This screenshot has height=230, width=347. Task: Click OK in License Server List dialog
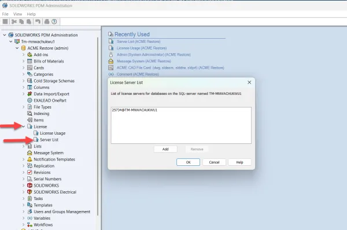[x=189, y=162]
